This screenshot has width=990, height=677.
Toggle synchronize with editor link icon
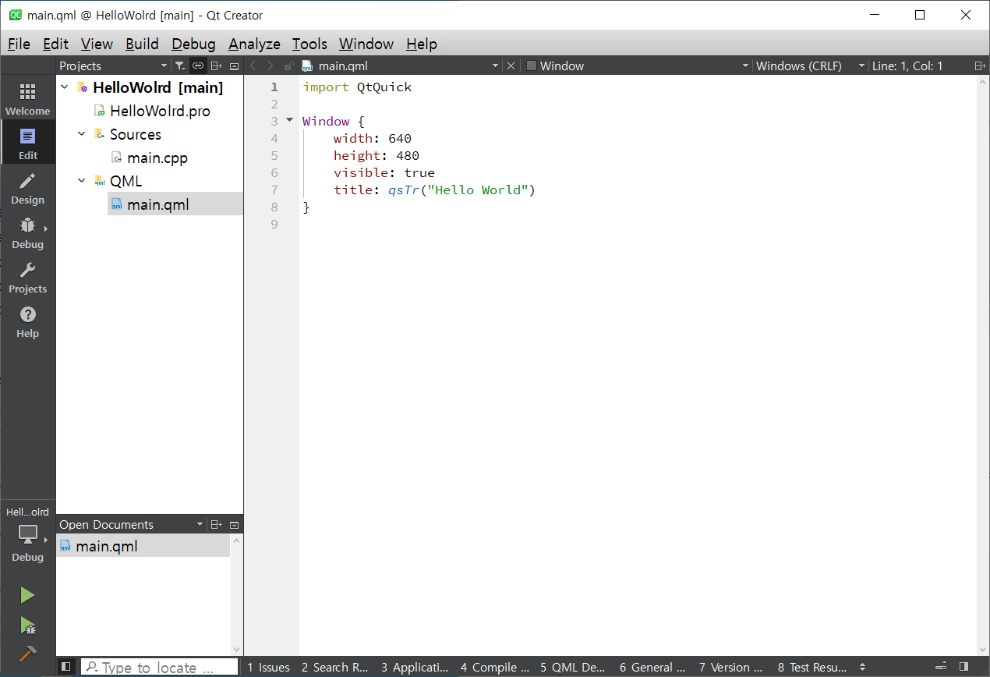[198, 66]
